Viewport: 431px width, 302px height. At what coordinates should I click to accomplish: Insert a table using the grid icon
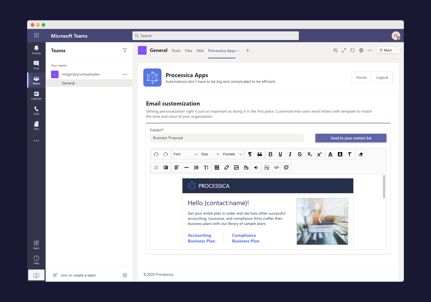[217, 168]
